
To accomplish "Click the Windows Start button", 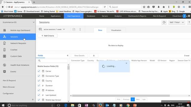I will pyautogui.click(x=3, y=105).
